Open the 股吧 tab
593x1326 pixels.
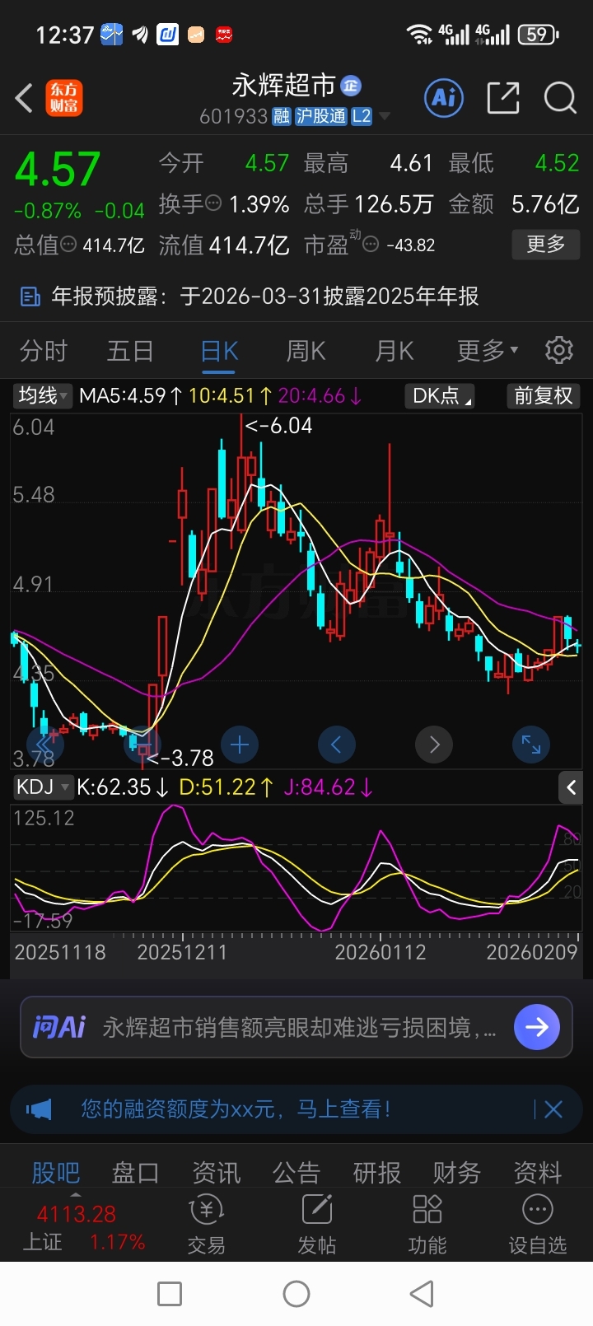(56, 1172)
